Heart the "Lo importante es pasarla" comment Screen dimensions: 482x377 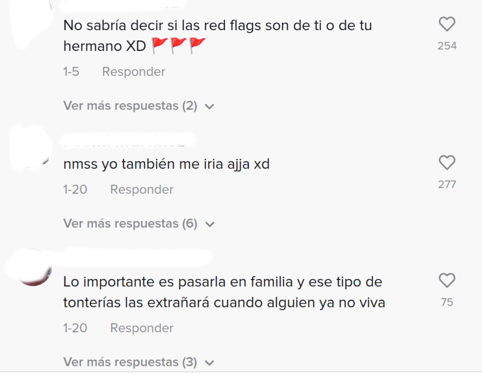447,281
